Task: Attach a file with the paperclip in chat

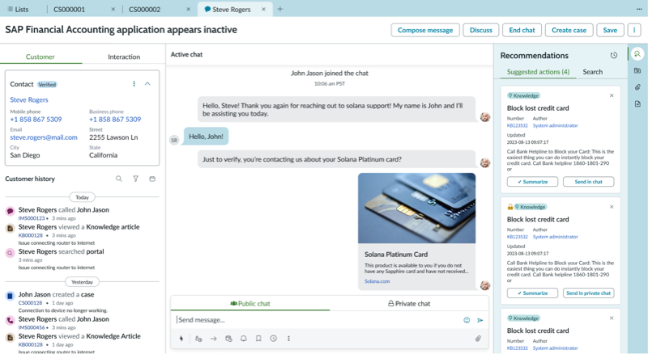Action: click(x=478, y=339)
